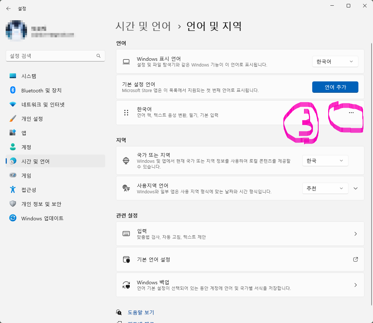Open the Windows 표시 언어 한국어 dropdown
Screen dimensions: 373x323
tap(335, 61)
